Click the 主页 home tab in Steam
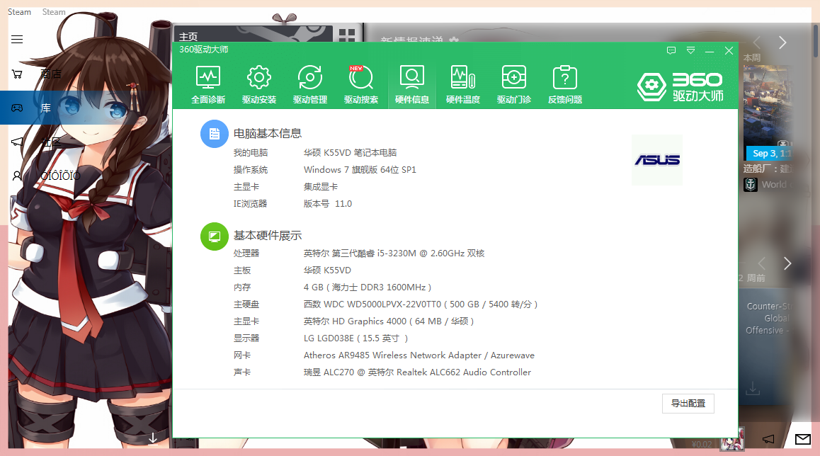 188,37
